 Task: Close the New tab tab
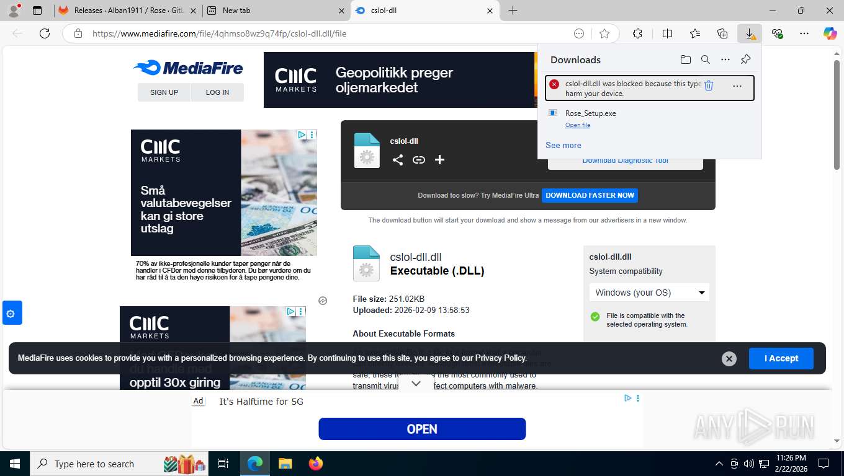tap(341, 11)
